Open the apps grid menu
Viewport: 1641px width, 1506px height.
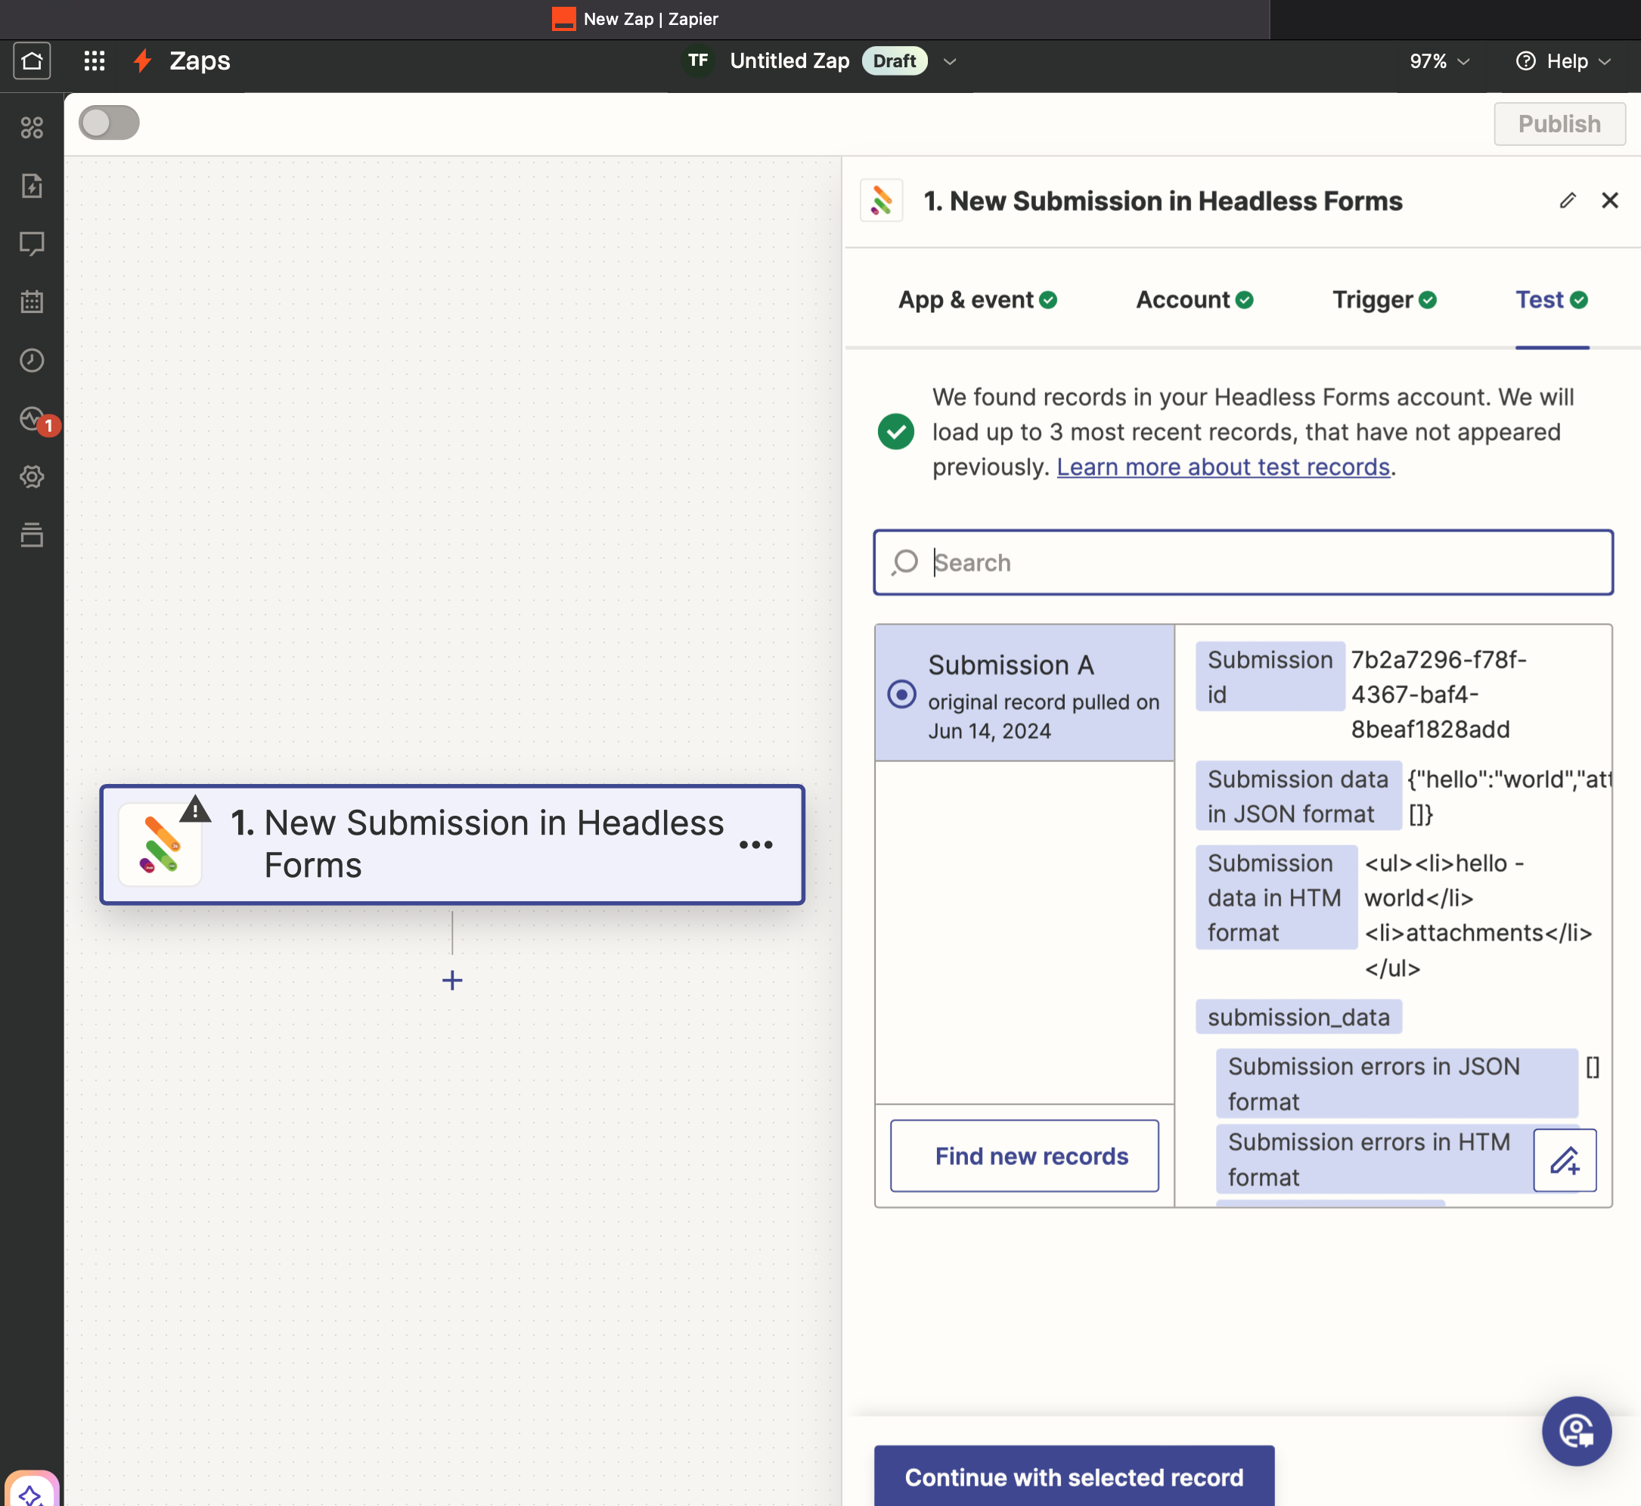click(95, 61)
